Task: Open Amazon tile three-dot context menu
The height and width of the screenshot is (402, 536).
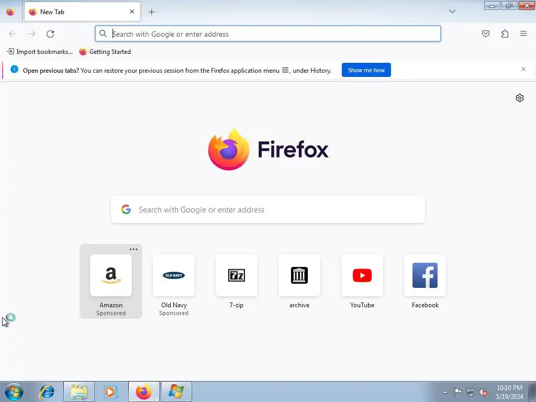Action: (133, 249)
